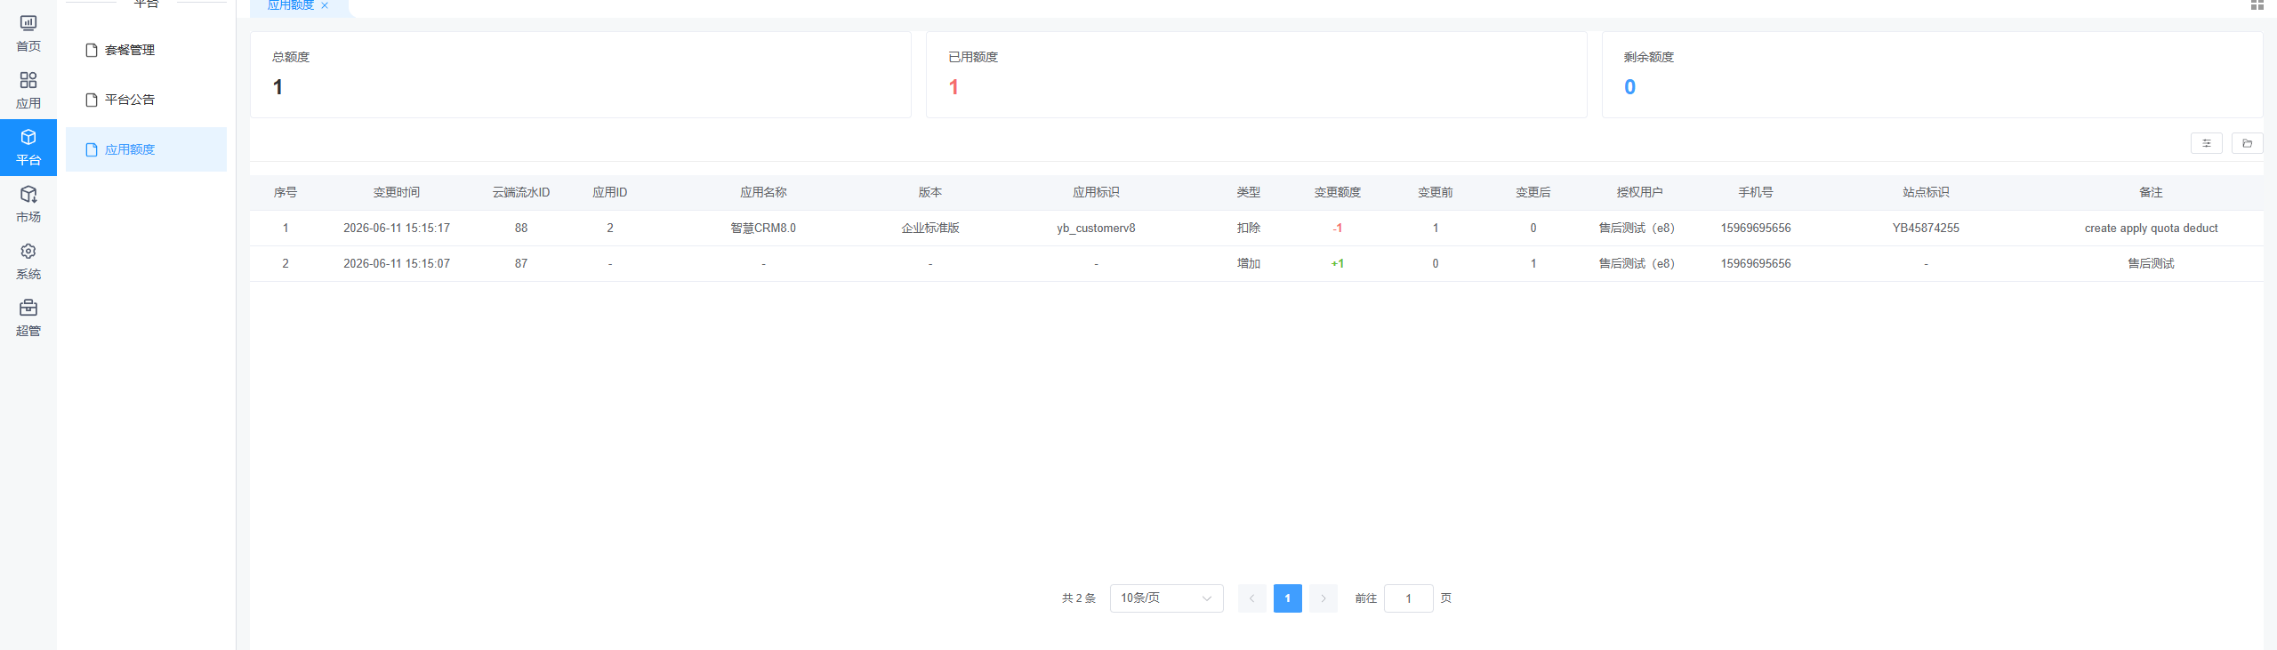Click the 授权用户 column header

coord(1639,192)
